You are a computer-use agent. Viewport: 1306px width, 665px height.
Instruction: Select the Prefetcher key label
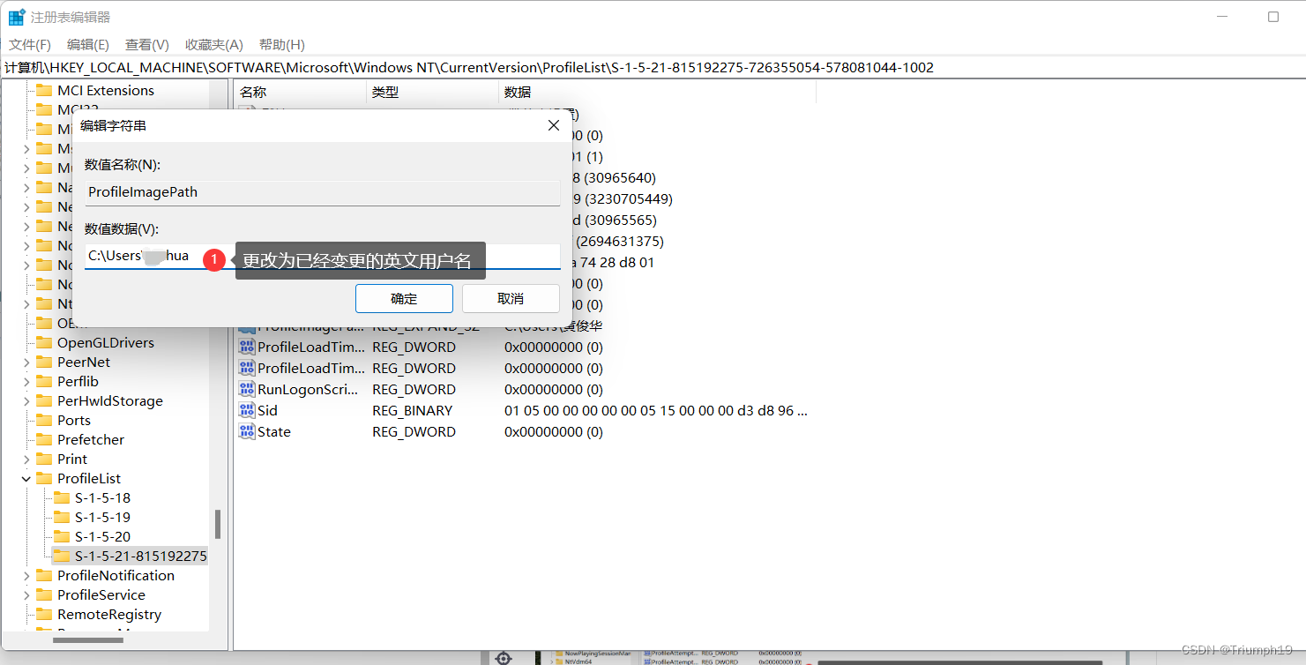pos(91,440)
